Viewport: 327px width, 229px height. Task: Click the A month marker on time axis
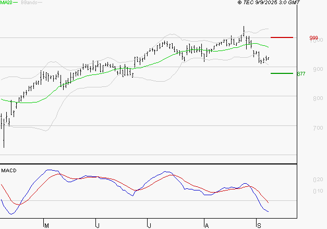(207, 226)
